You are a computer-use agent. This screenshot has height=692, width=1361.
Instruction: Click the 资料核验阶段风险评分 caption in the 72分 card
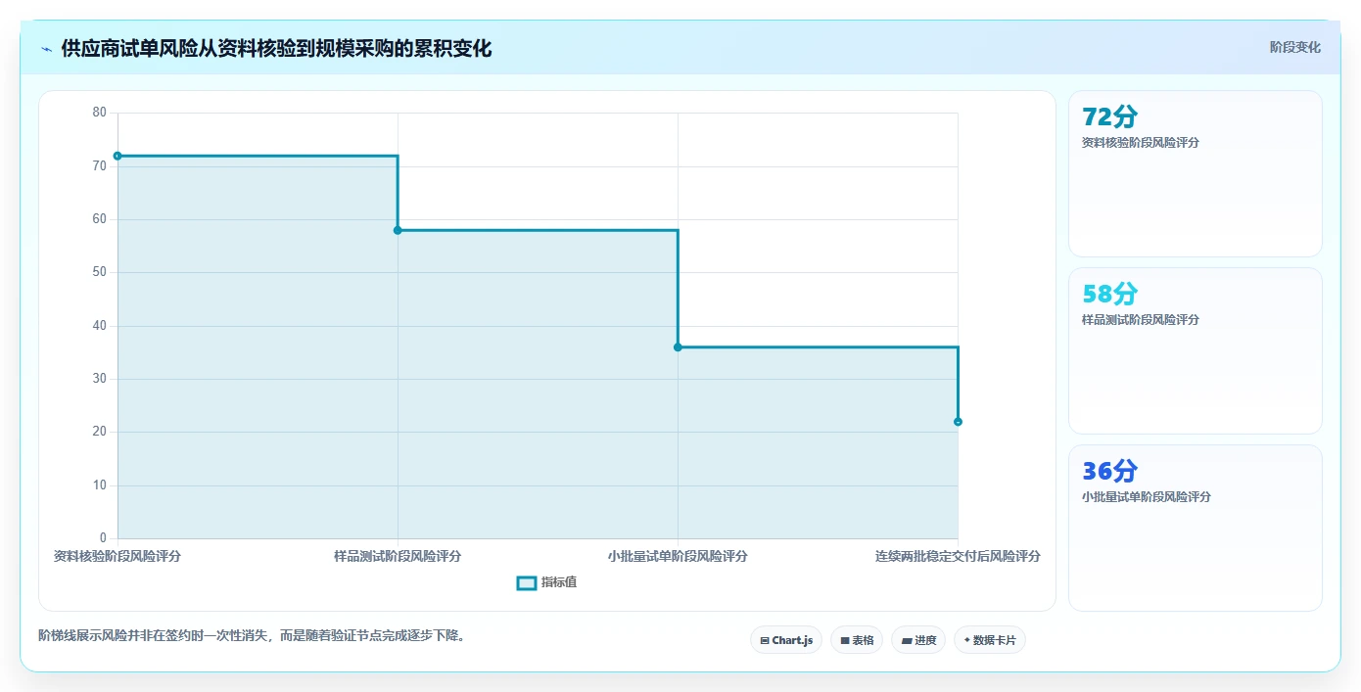[x=1141, y=143]
